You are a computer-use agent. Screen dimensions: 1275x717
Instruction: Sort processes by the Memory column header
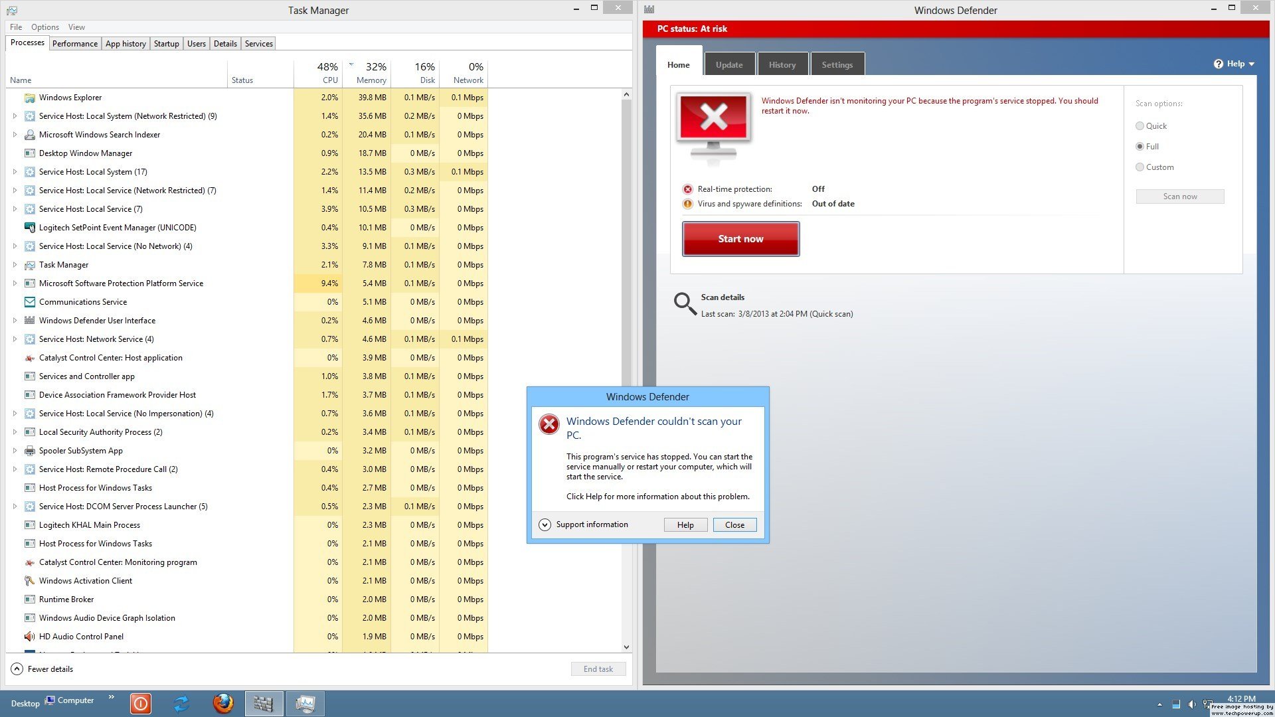(367, 73)
